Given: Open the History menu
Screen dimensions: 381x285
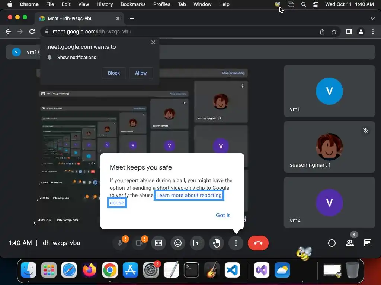Looking at the screenshot, I should point(105,4).
